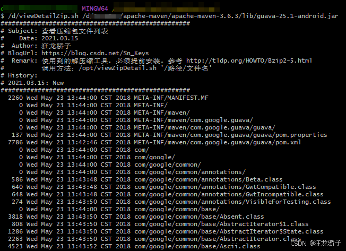Click the size value 4523
This screenshot has height=251, width=346.
pyautogui.click(x=15, y=246)
